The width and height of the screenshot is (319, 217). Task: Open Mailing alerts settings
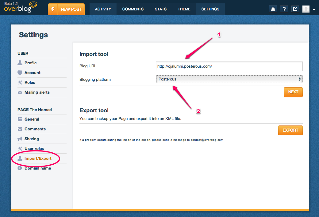[37, 92]
